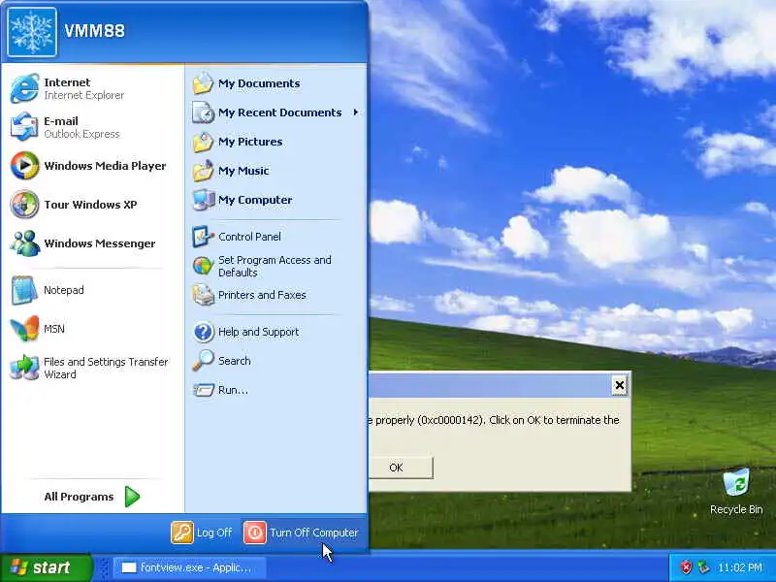This screenshot has height=582, width=776.
Task: Click the Outlook Express subtitle text
Action: point(81,134)
